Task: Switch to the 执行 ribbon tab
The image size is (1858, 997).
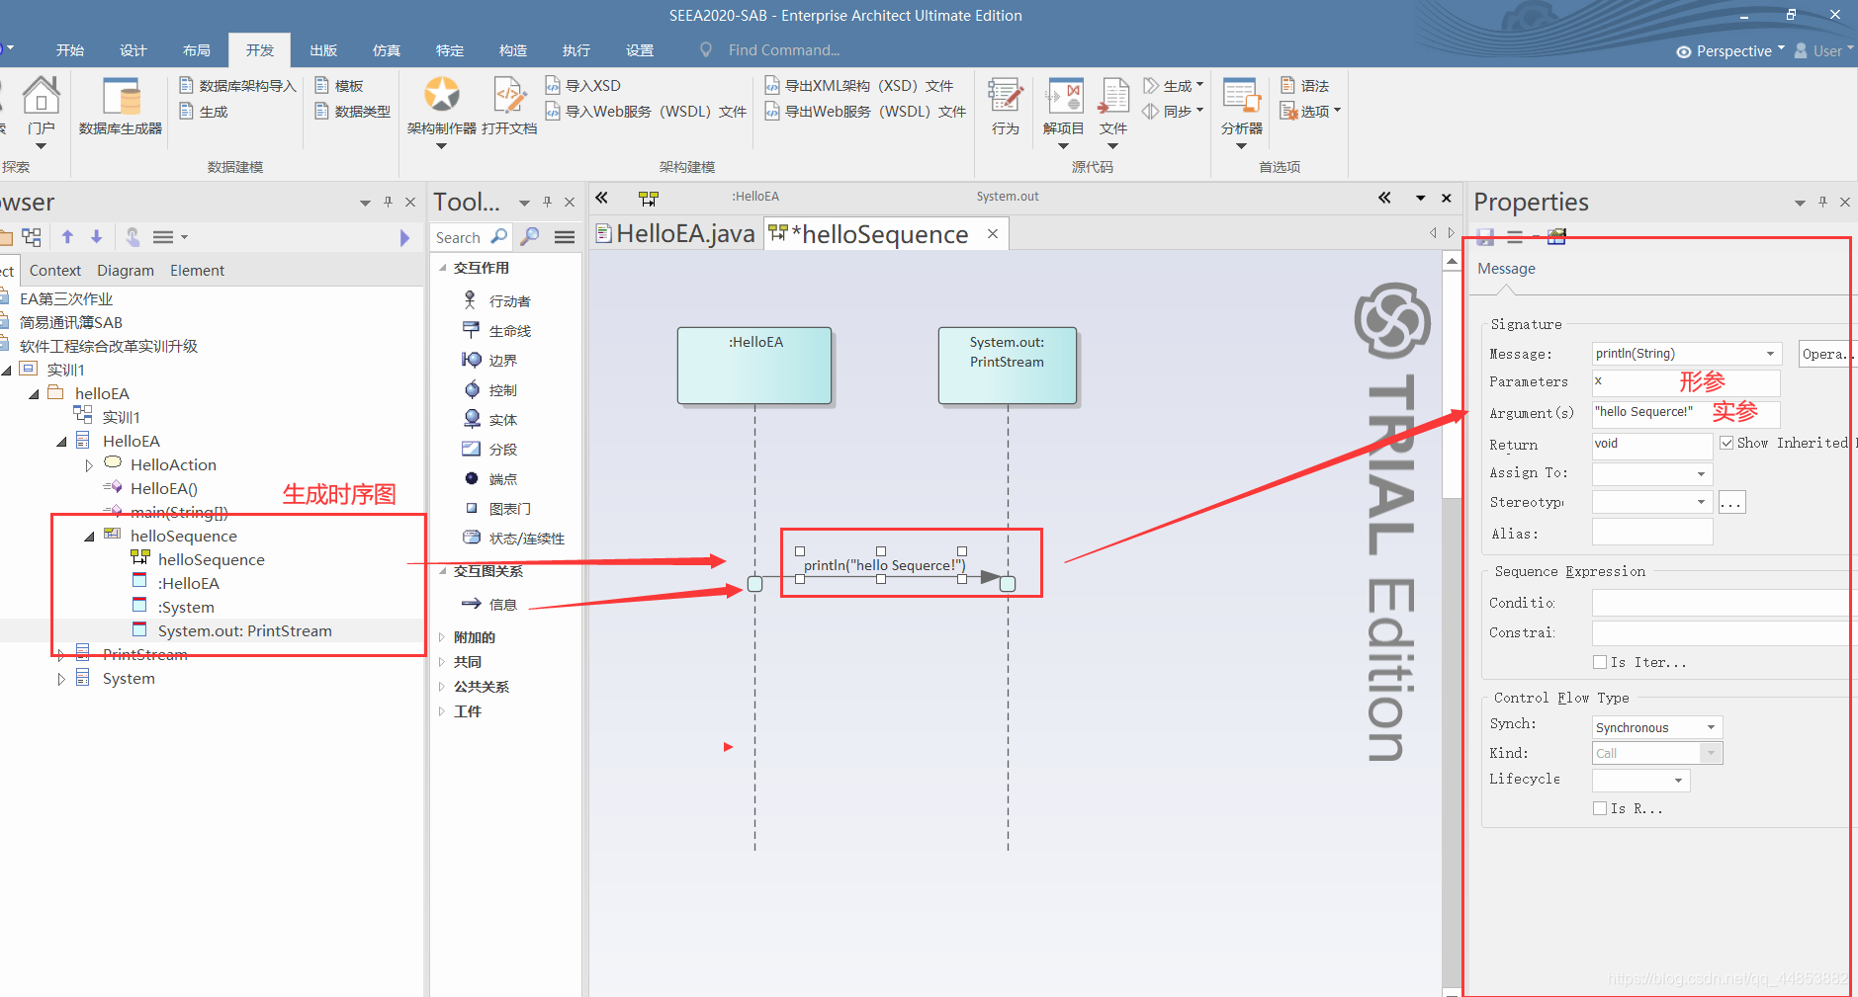Action: [576, 50]
